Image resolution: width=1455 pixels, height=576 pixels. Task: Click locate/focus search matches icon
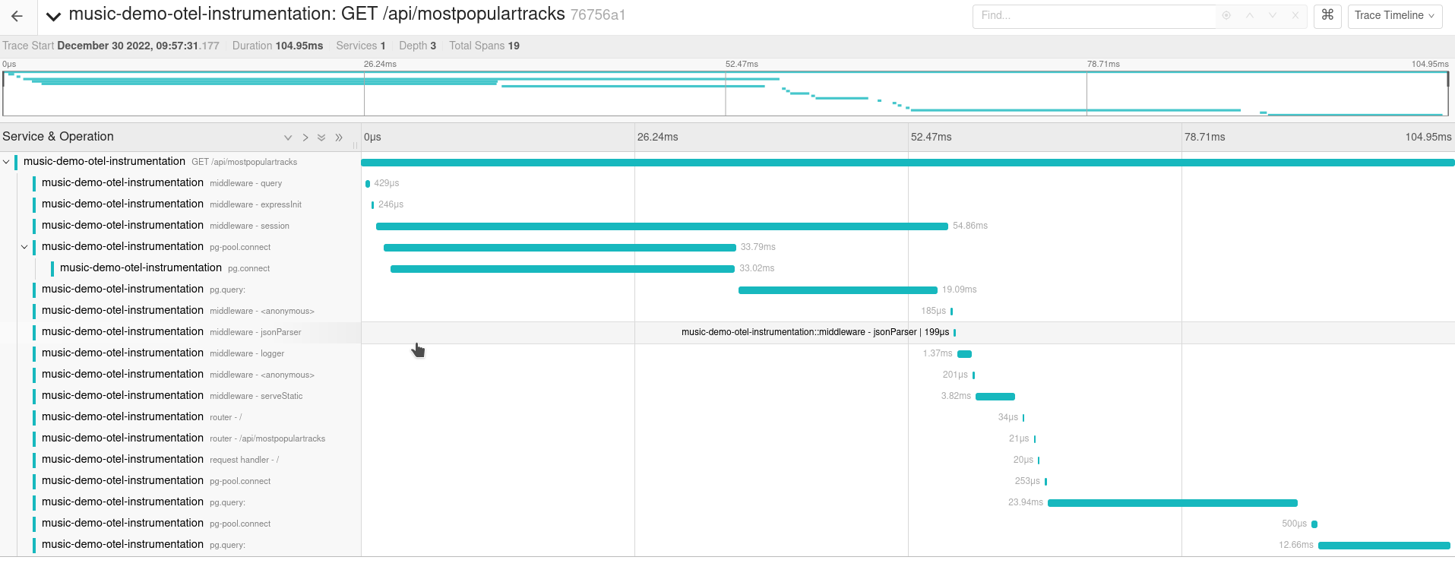[1226, 15]
